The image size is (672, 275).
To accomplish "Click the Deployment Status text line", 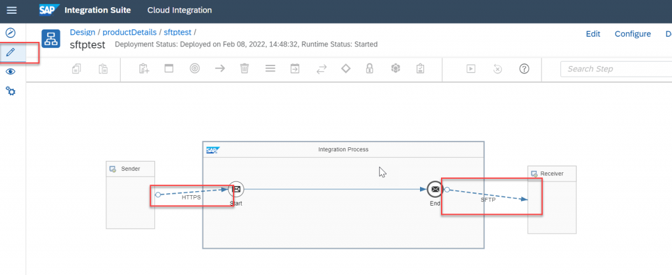I will click(247, 45).
